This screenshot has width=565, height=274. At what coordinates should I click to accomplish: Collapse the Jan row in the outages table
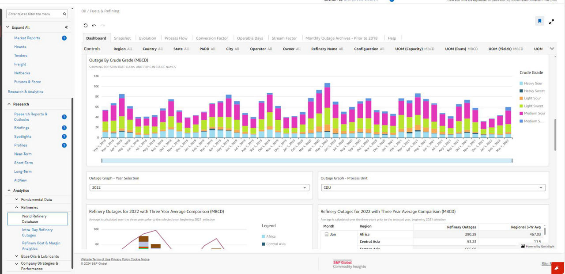[327, 234]
